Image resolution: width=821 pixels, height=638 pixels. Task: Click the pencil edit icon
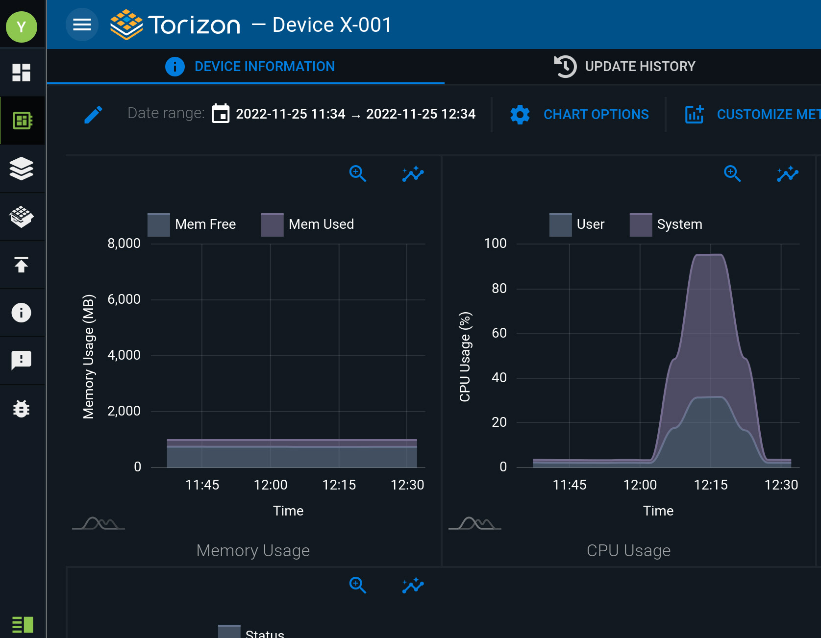93,115
